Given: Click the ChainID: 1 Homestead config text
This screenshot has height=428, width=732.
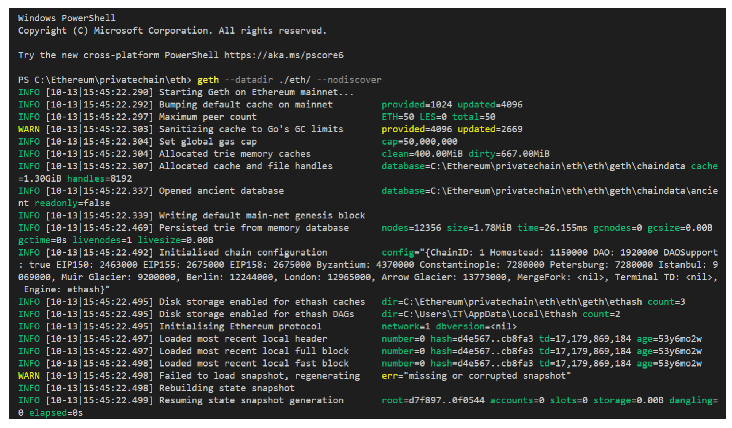Looking at the screenshot, I should pos(485,253).
